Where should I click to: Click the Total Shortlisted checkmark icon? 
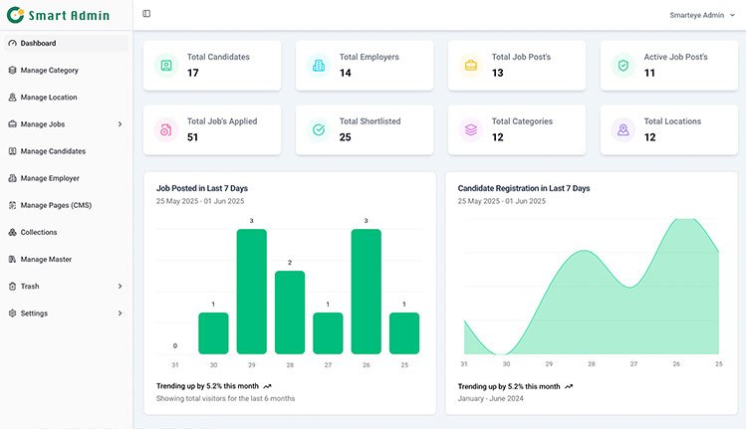(x=319, y=129)
